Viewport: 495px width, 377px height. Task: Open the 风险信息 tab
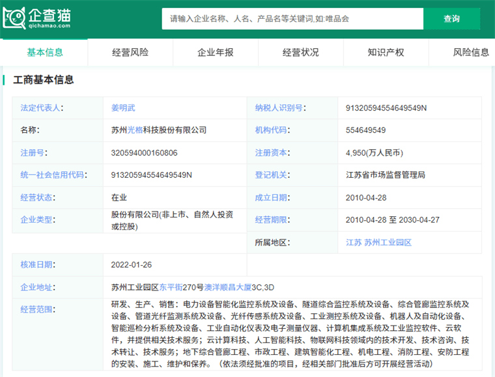[471, 52]
